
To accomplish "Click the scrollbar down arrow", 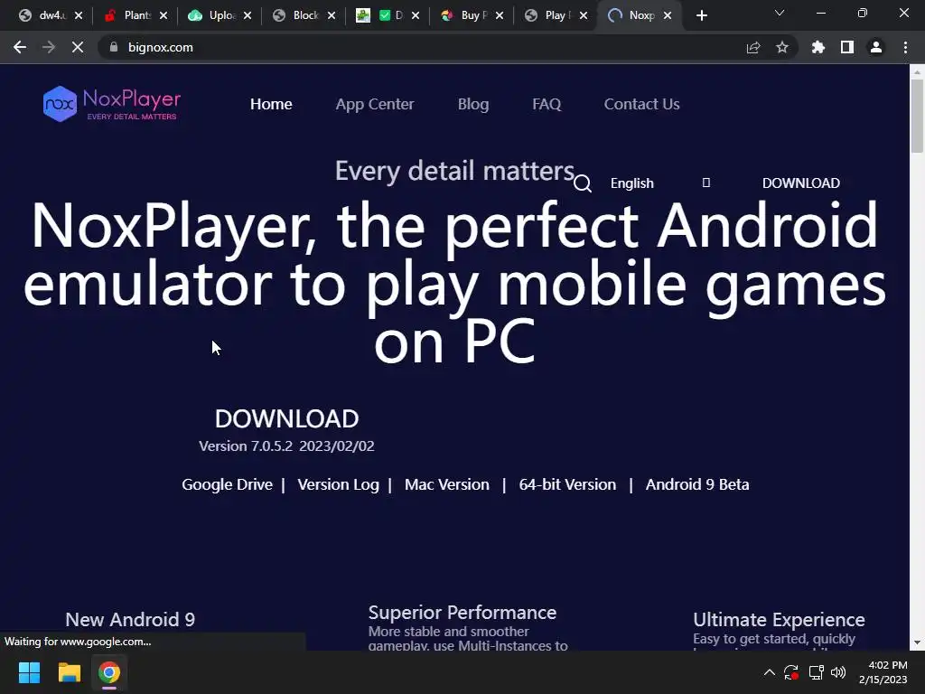I will click(917, 642).
